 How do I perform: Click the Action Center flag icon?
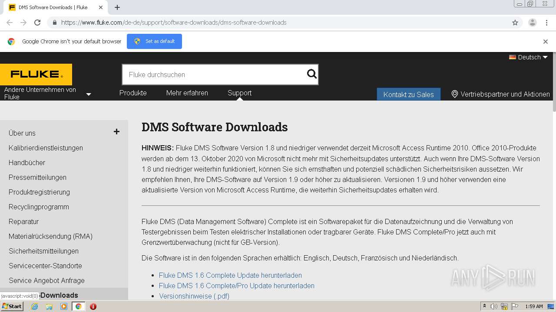[x=515, y=306]
